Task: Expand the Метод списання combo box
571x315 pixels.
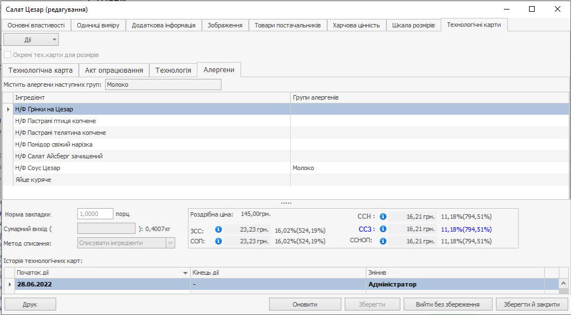Action: 170,243
